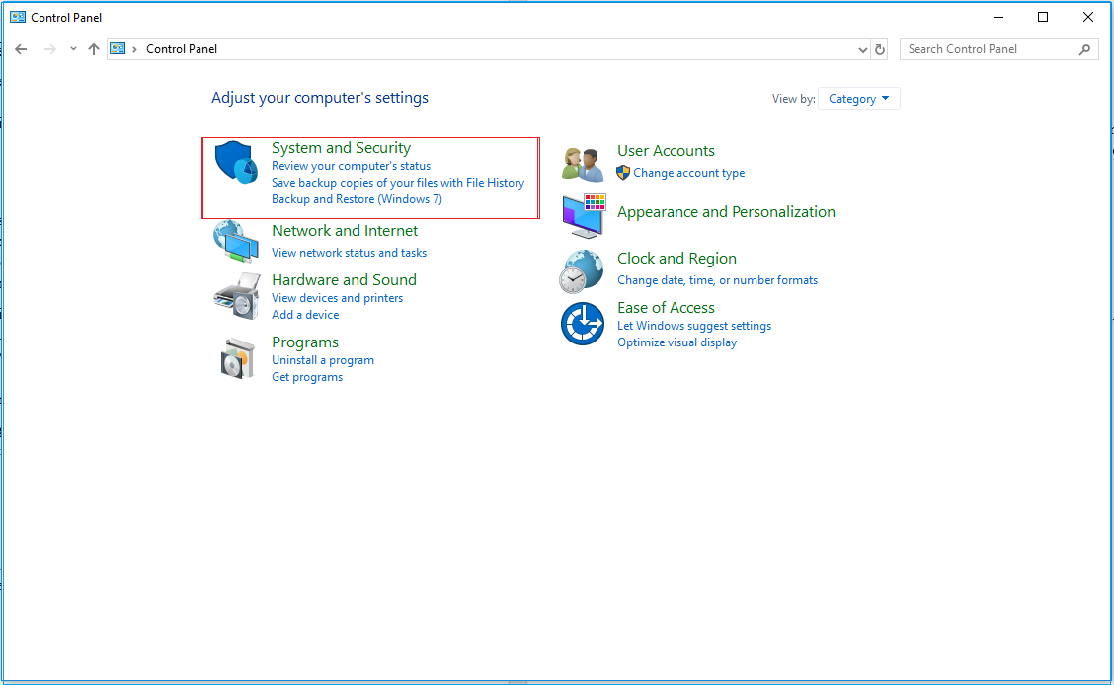Open the address bar history dropdown
The image size is (1114, 685).
coord(862,49)
